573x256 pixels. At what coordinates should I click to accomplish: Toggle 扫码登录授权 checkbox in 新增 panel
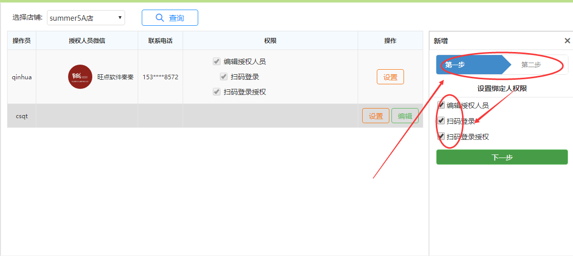(441, 136)
